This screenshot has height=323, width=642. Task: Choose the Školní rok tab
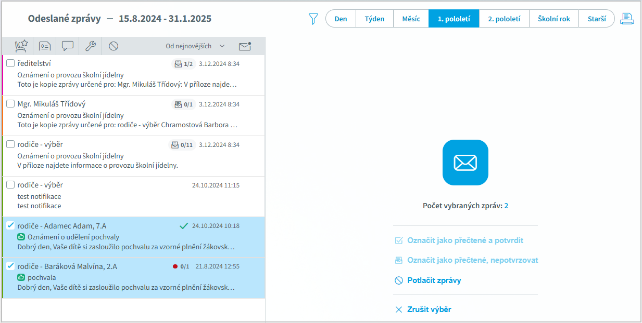click(x=553, y=19)
